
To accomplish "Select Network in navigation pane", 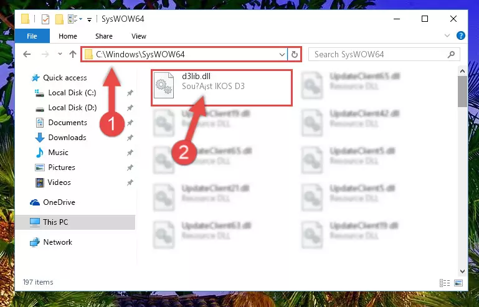I will point(58,242).
